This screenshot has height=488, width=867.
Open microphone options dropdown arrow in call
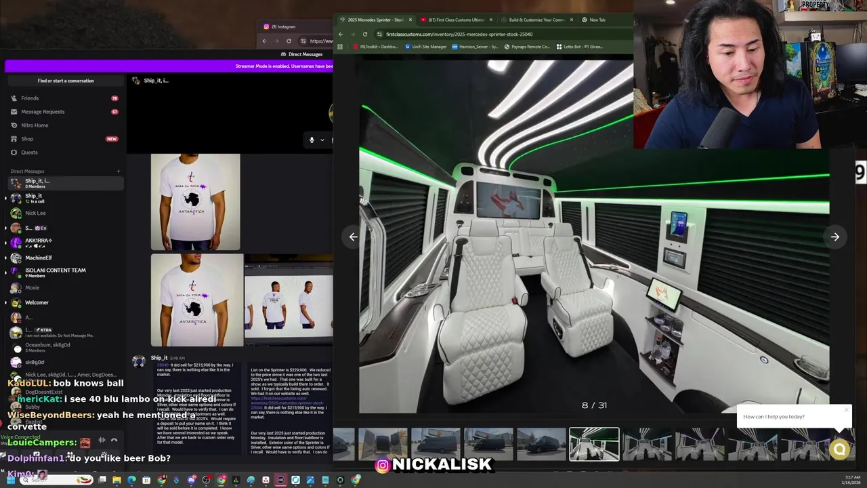tap(322, 140)
